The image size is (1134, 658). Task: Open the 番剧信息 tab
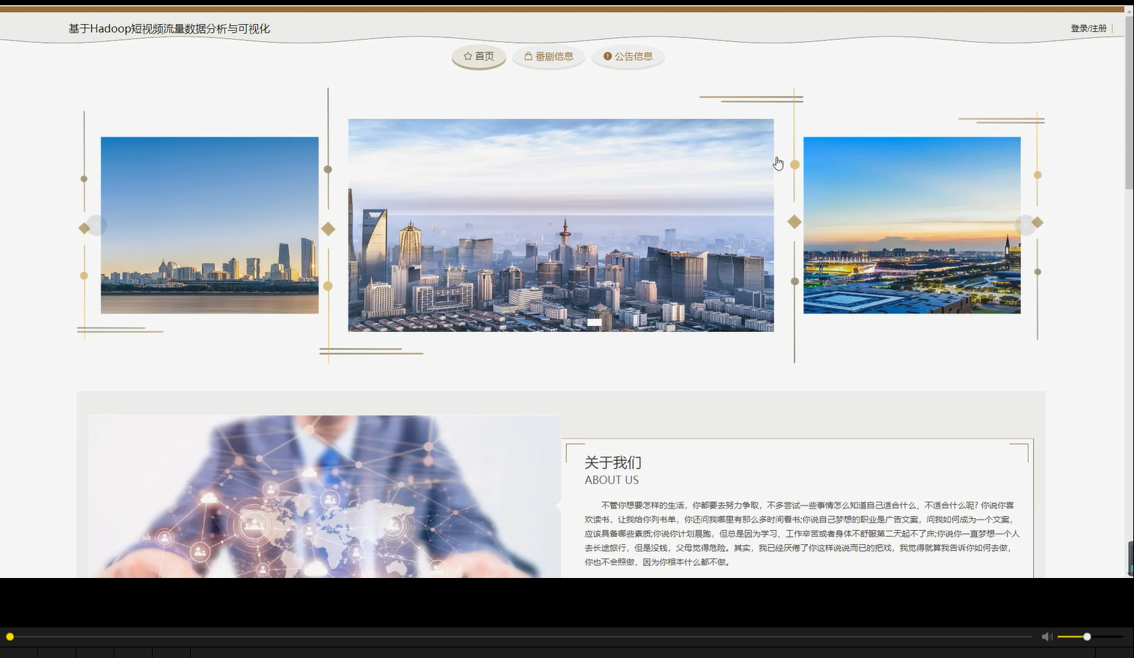[548, 56]
